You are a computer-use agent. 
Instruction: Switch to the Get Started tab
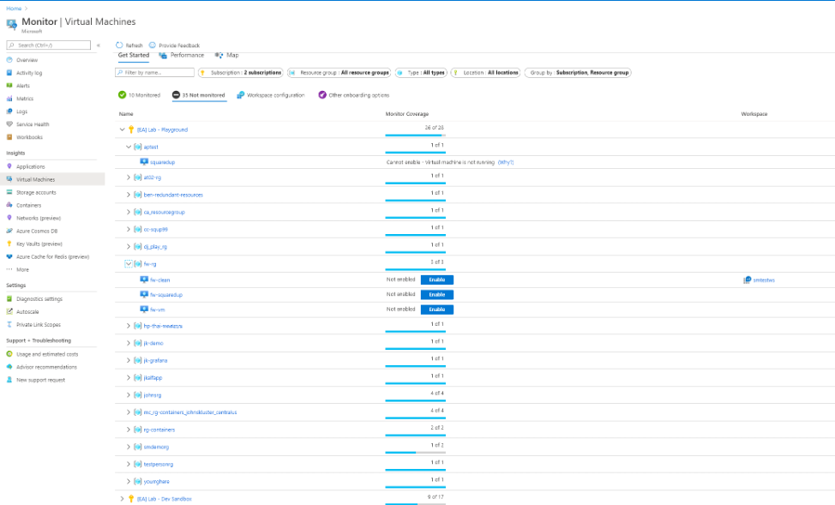[x=133, y=55]
